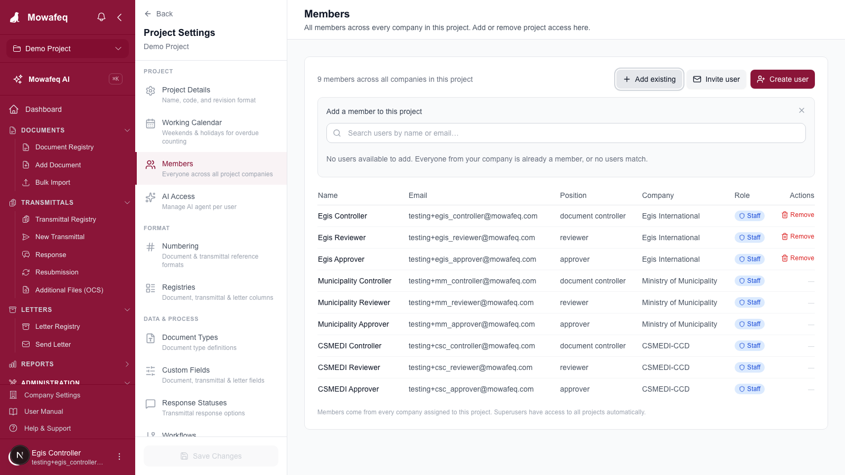Open User Manual in sidebar
Viewport: 845px width, 475px height.
[x=68, y=411]
